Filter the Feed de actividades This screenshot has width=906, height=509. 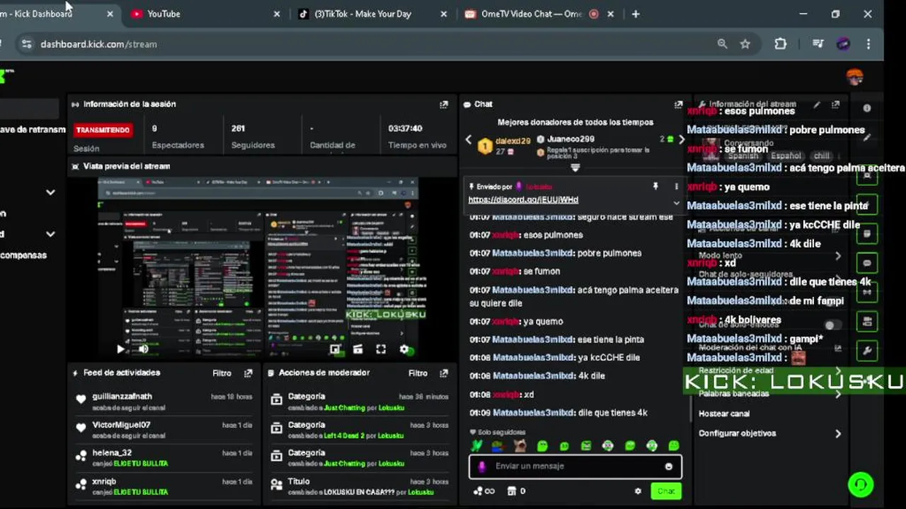pyautogui.click(x=222, y=373)
